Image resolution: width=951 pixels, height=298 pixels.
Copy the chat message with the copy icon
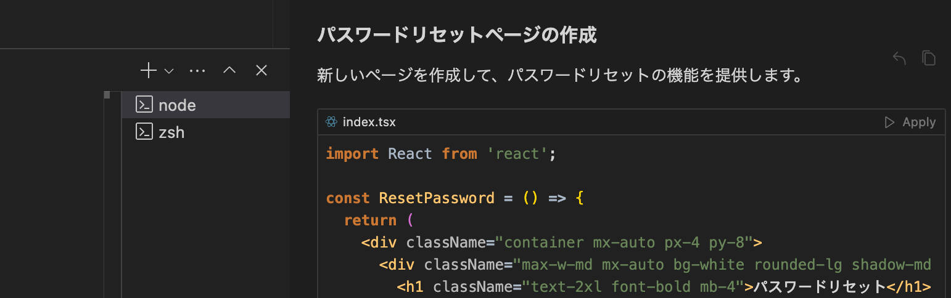pyautogui.click(x=929, y=58)
